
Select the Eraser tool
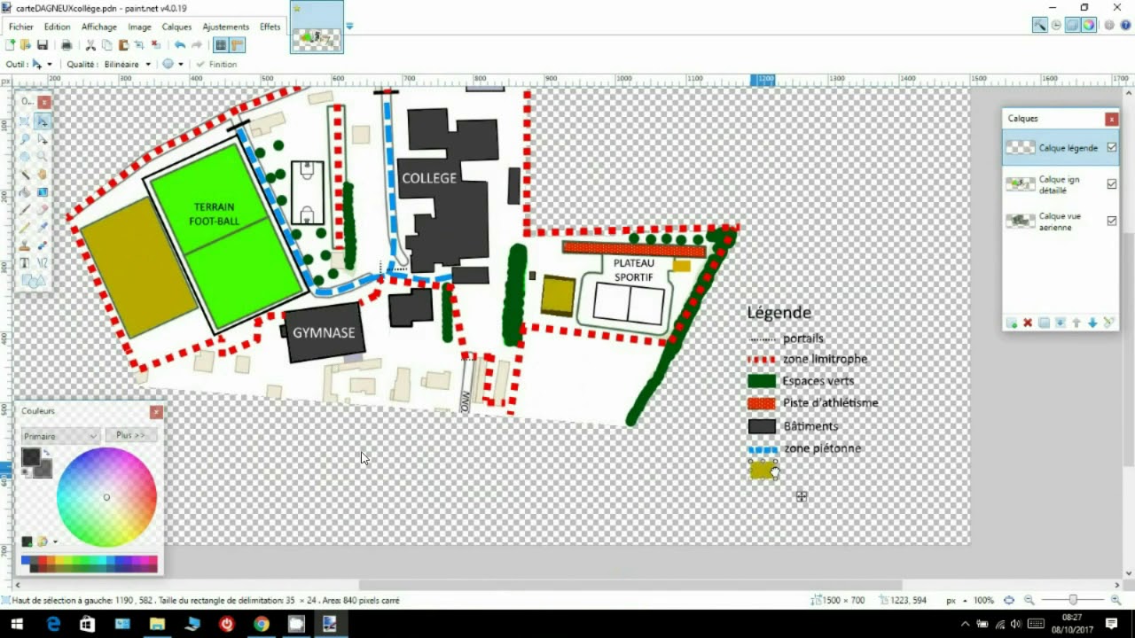point(43,210)
